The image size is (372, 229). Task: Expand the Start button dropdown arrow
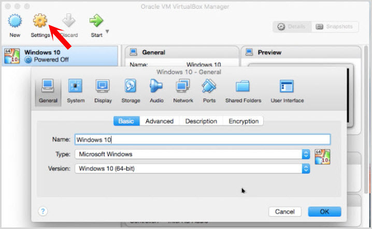pyautogui.click(x=107, y=31)
